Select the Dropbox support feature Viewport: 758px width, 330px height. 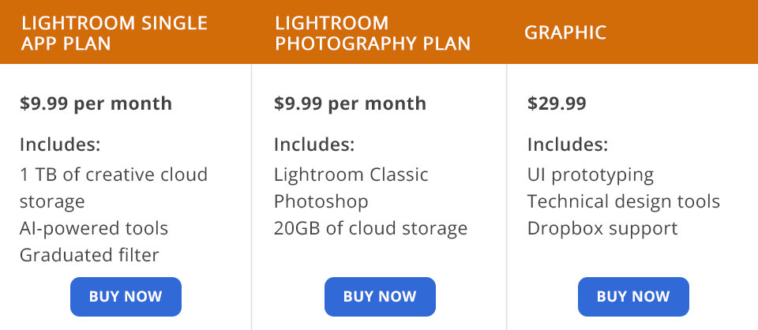pos(602,229)
